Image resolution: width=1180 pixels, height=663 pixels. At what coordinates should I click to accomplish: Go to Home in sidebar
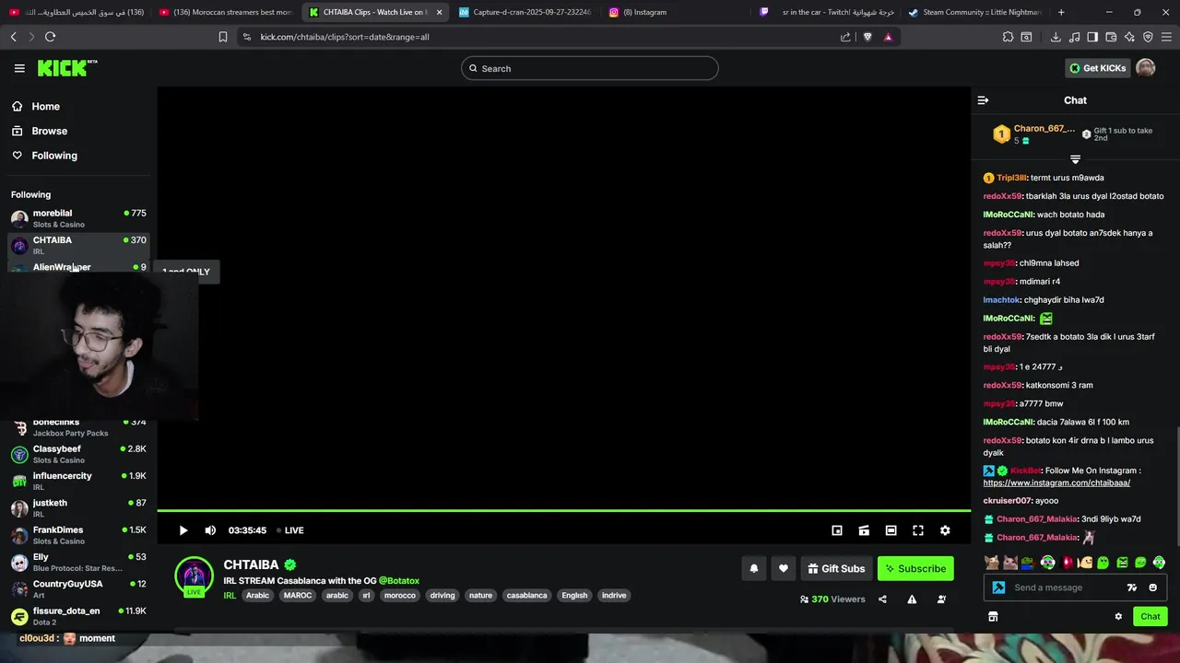click(x=37, y=107)
